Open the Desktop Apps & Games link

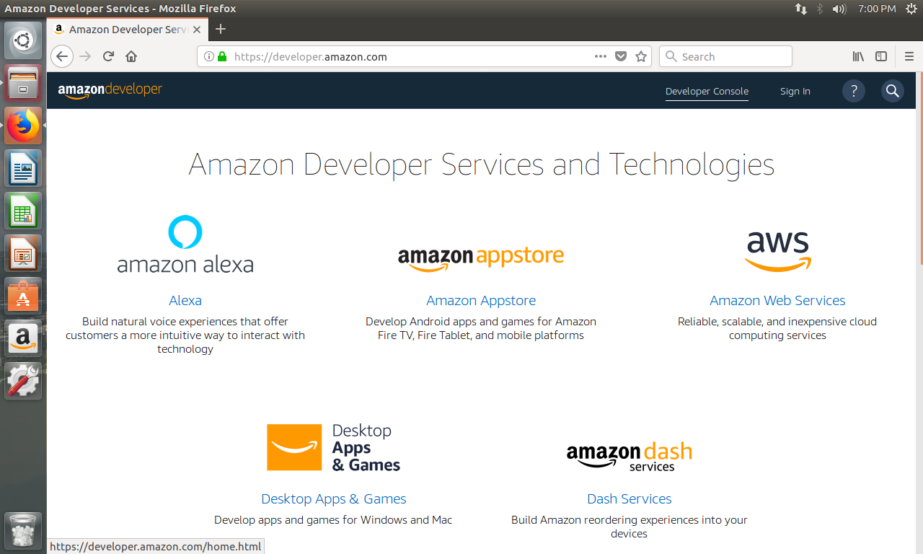[334, 499]
